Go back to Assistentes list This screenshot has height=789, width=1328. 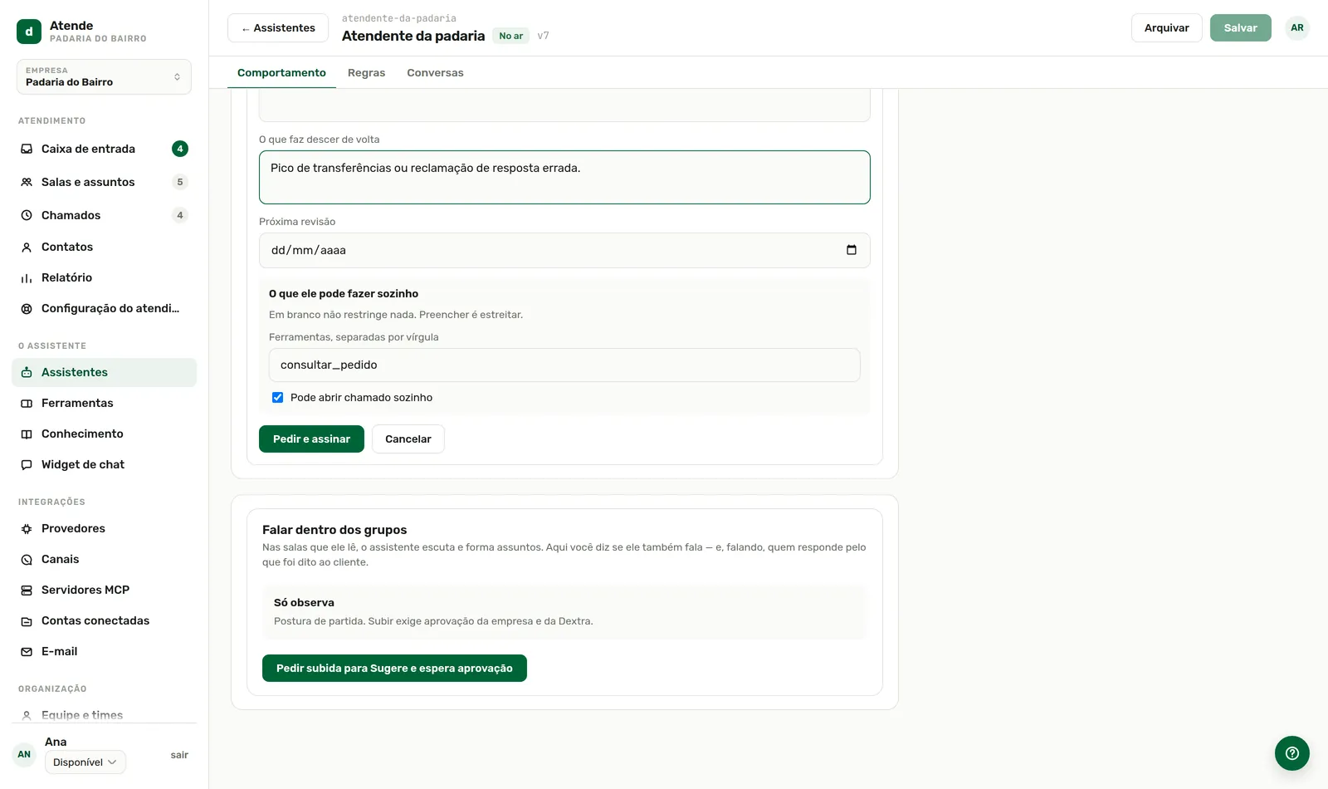pos(278,28)
